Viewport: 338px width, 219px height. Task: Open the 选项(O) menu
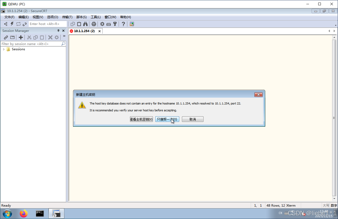[x=53, y=17]
